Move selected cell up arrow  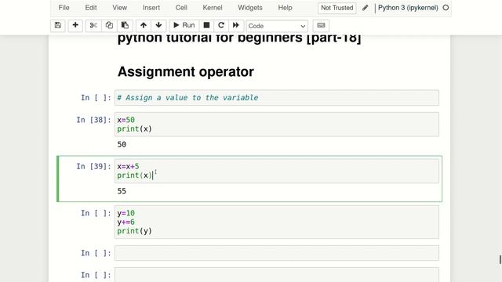[x=144, y=25]
